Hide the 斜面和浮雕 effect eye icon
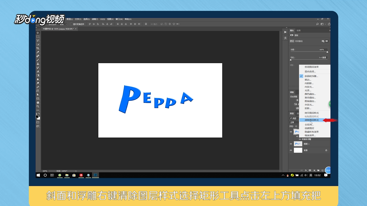The width and height of the screenshot is (367, 206). 300,139
